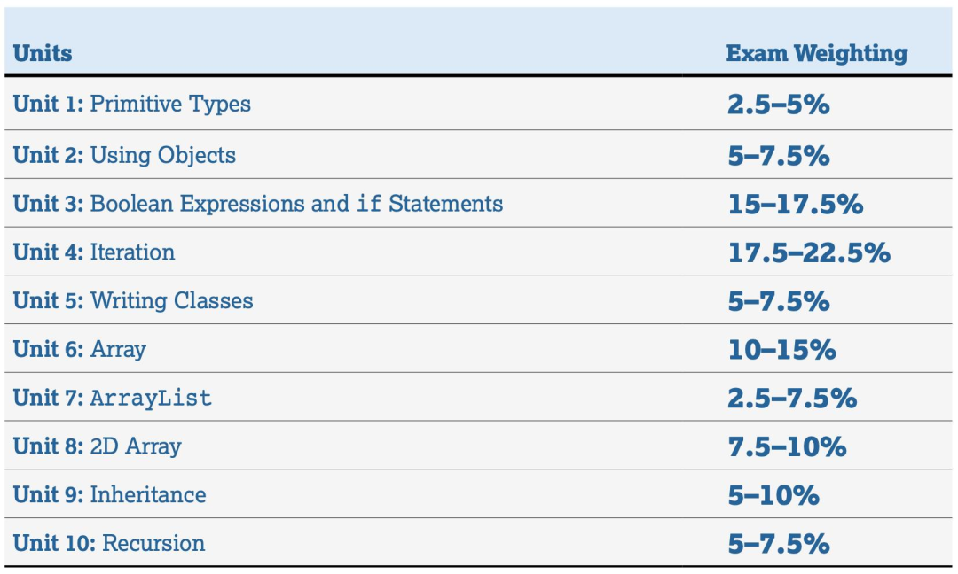The image size is (958, 574).
Task: Select the Unit 2: Using Objects label
Action: 124,155
